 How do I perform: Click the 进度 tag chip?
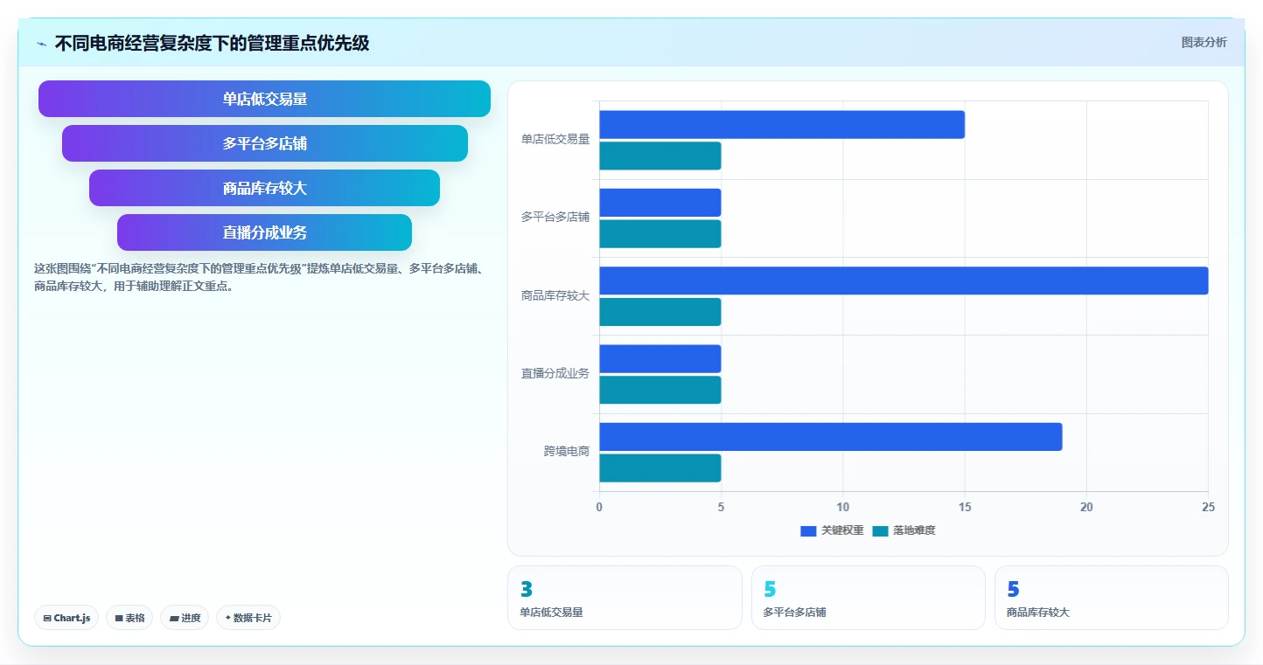(185, 618)
